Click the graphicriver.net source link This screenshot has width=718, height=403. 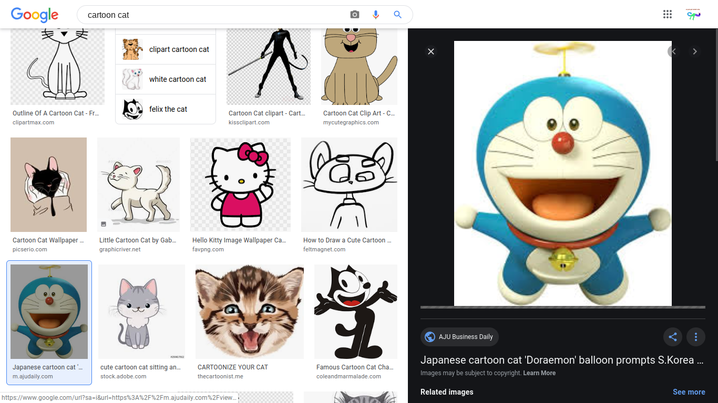(120, 249)
